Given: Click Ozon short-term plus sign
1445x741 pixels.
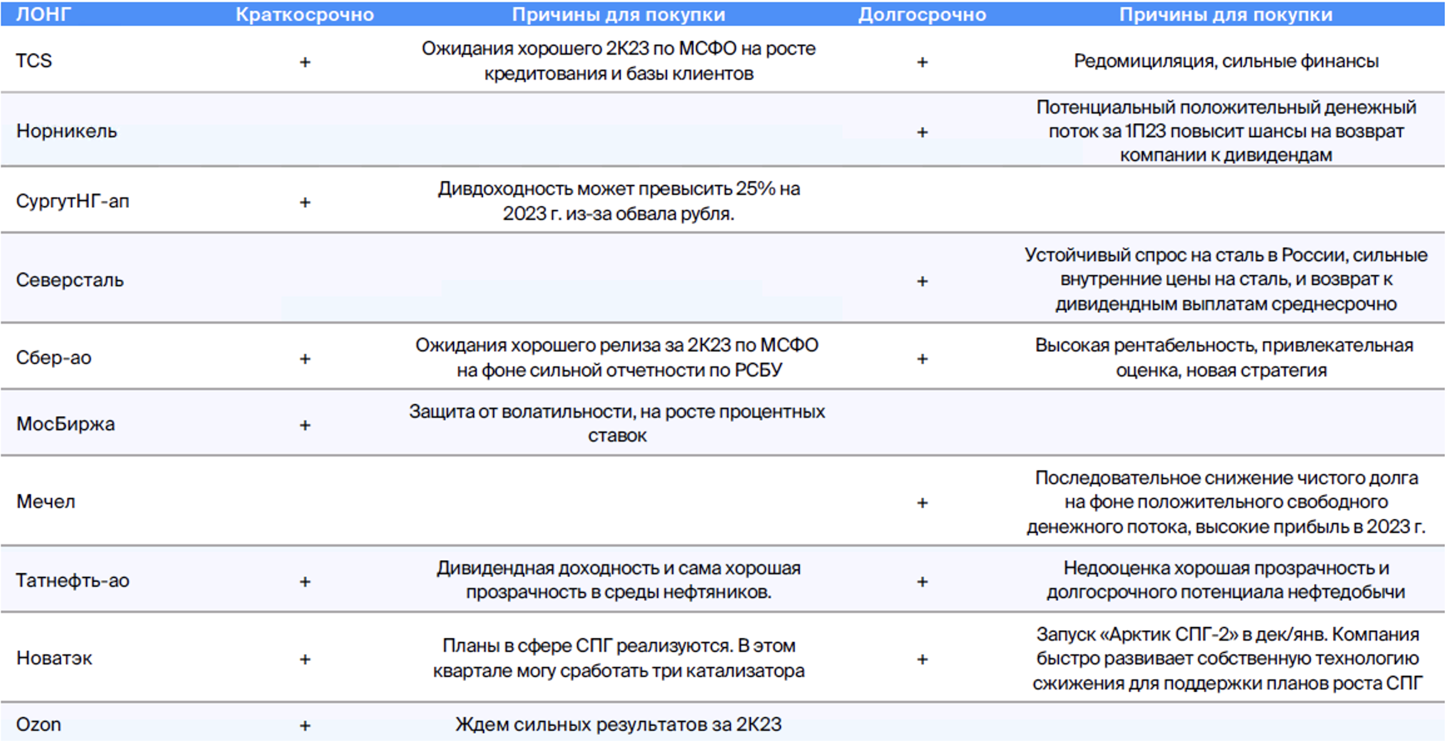Looking at the screenshot, I should [x=305, y=726].
